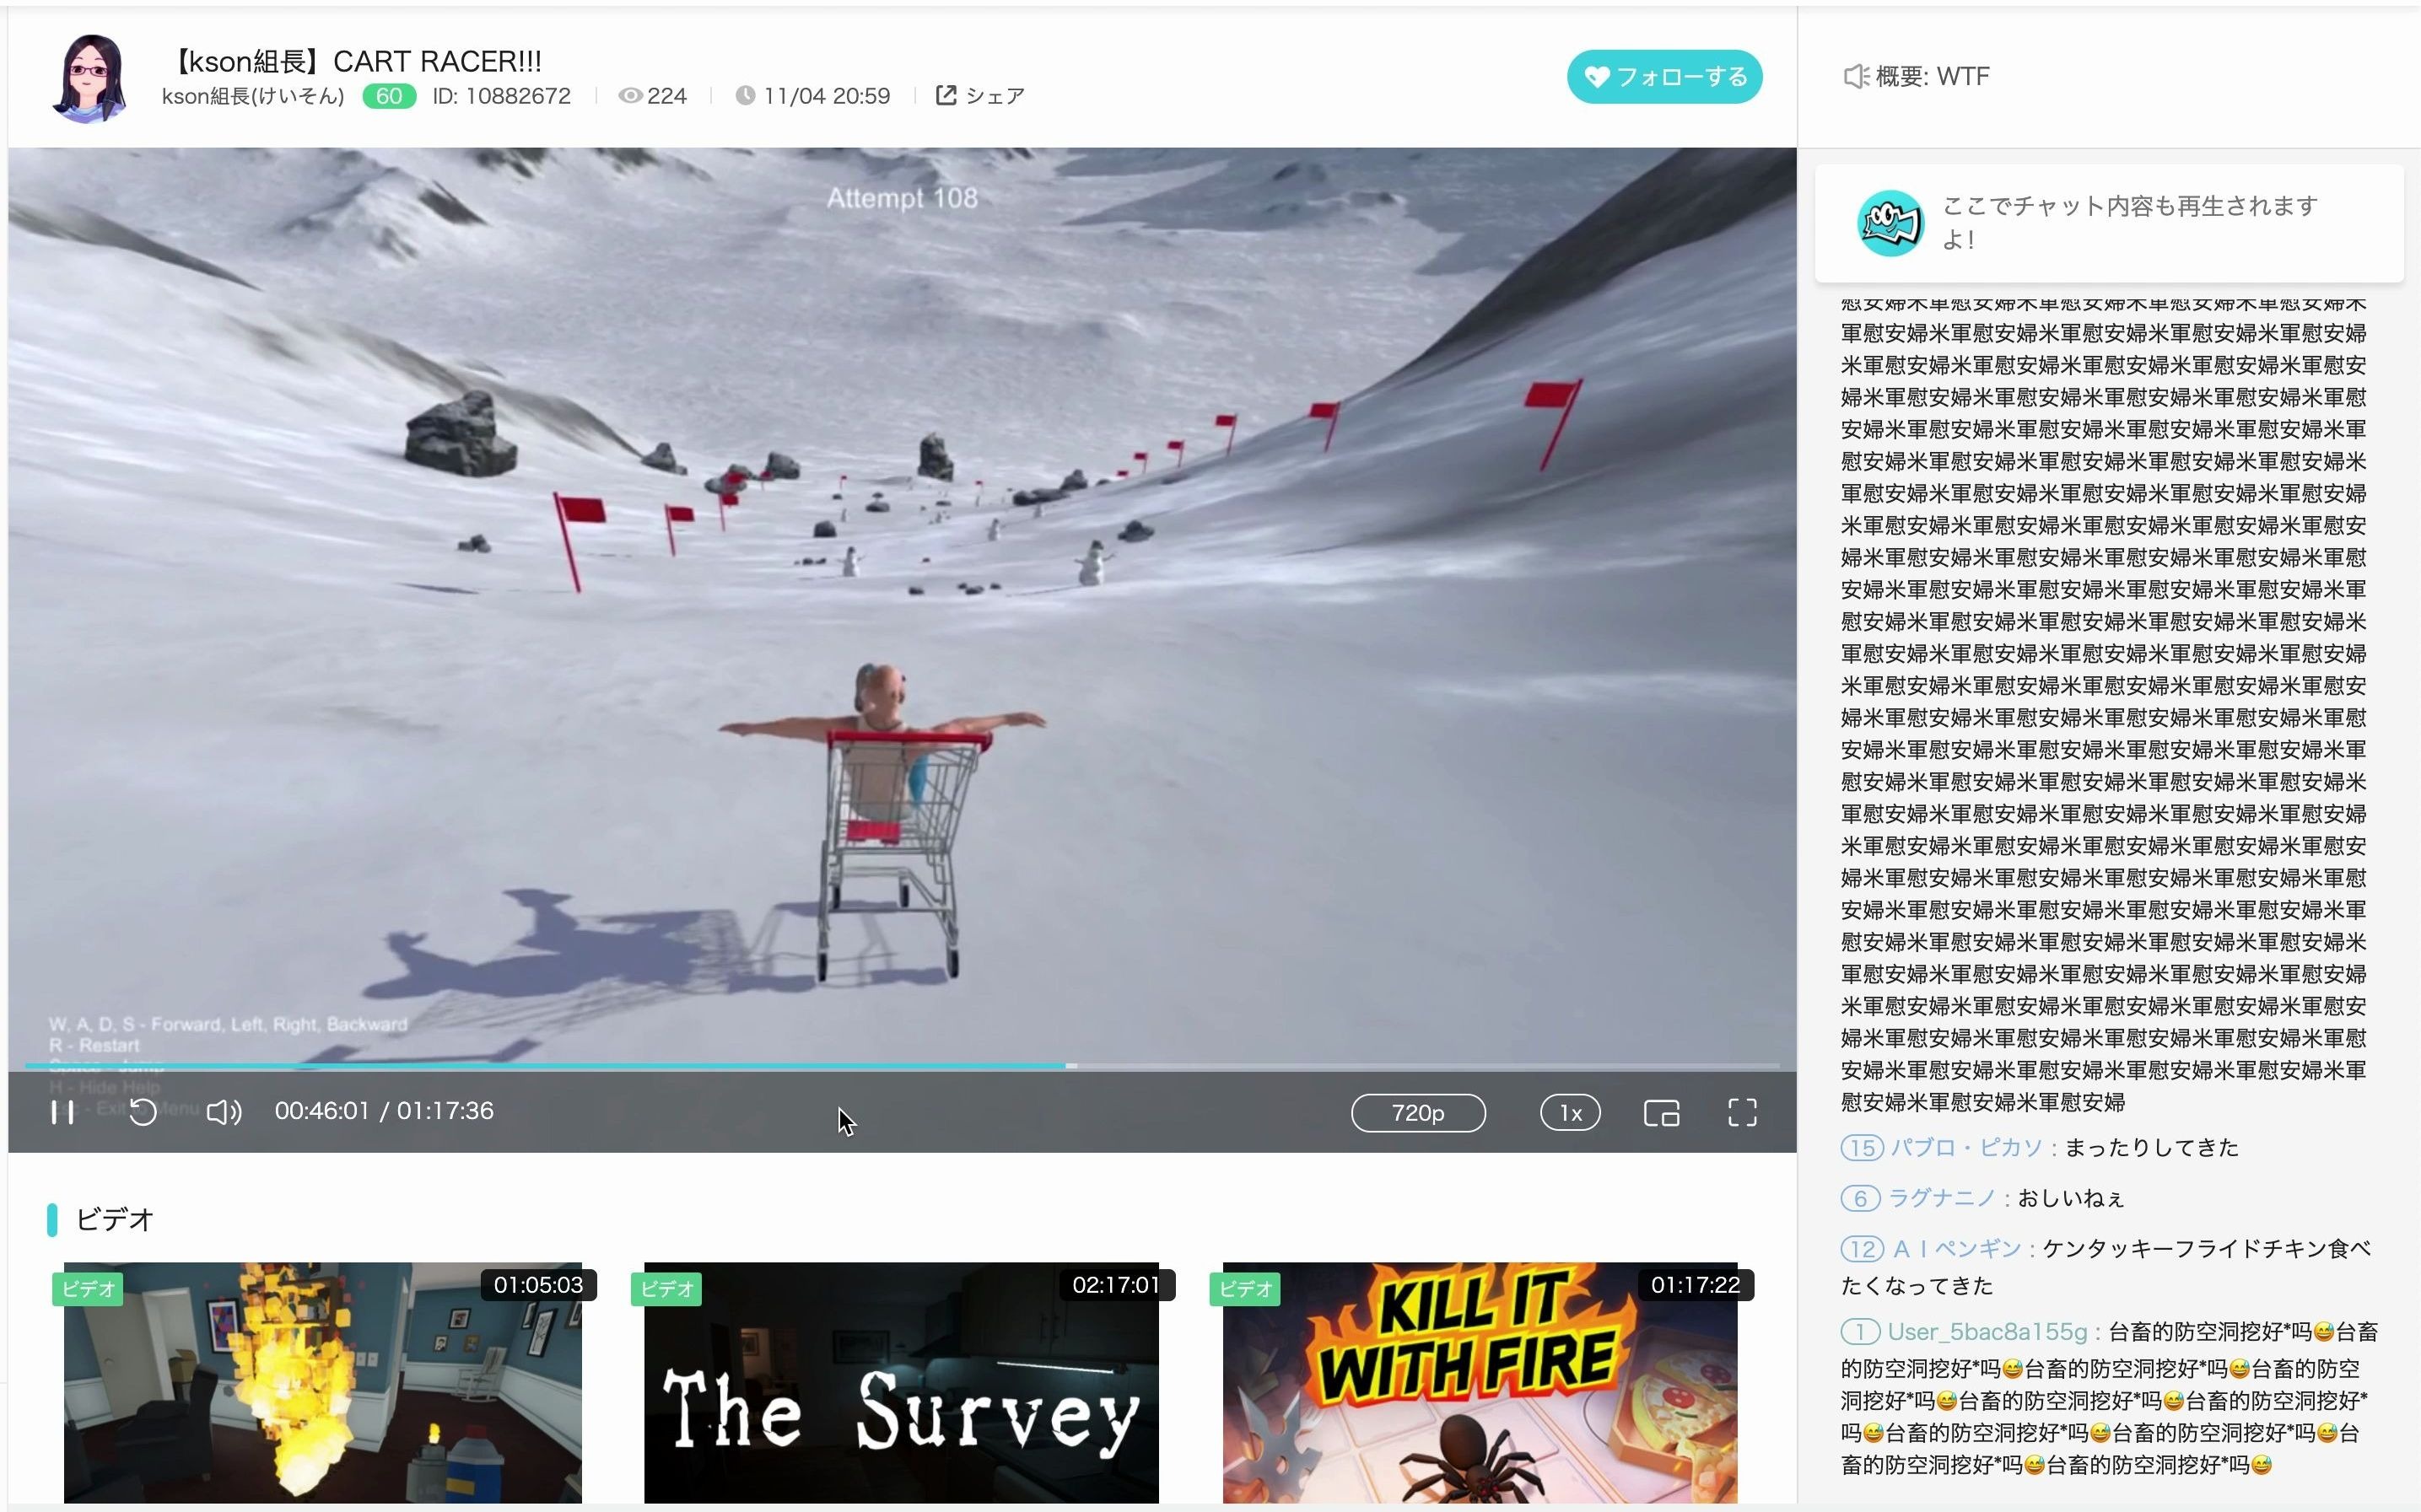This screenshot has width=2421, height=1512.
Task: Open kson組長 streamer avatar
Action: (x=91, y=78)
